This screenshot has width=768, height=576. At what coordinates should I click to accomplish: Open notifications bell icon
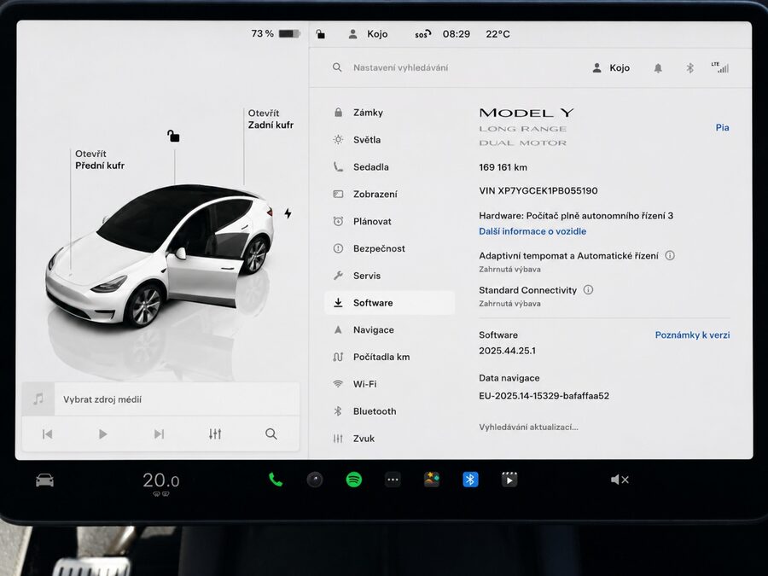point(658,68)
